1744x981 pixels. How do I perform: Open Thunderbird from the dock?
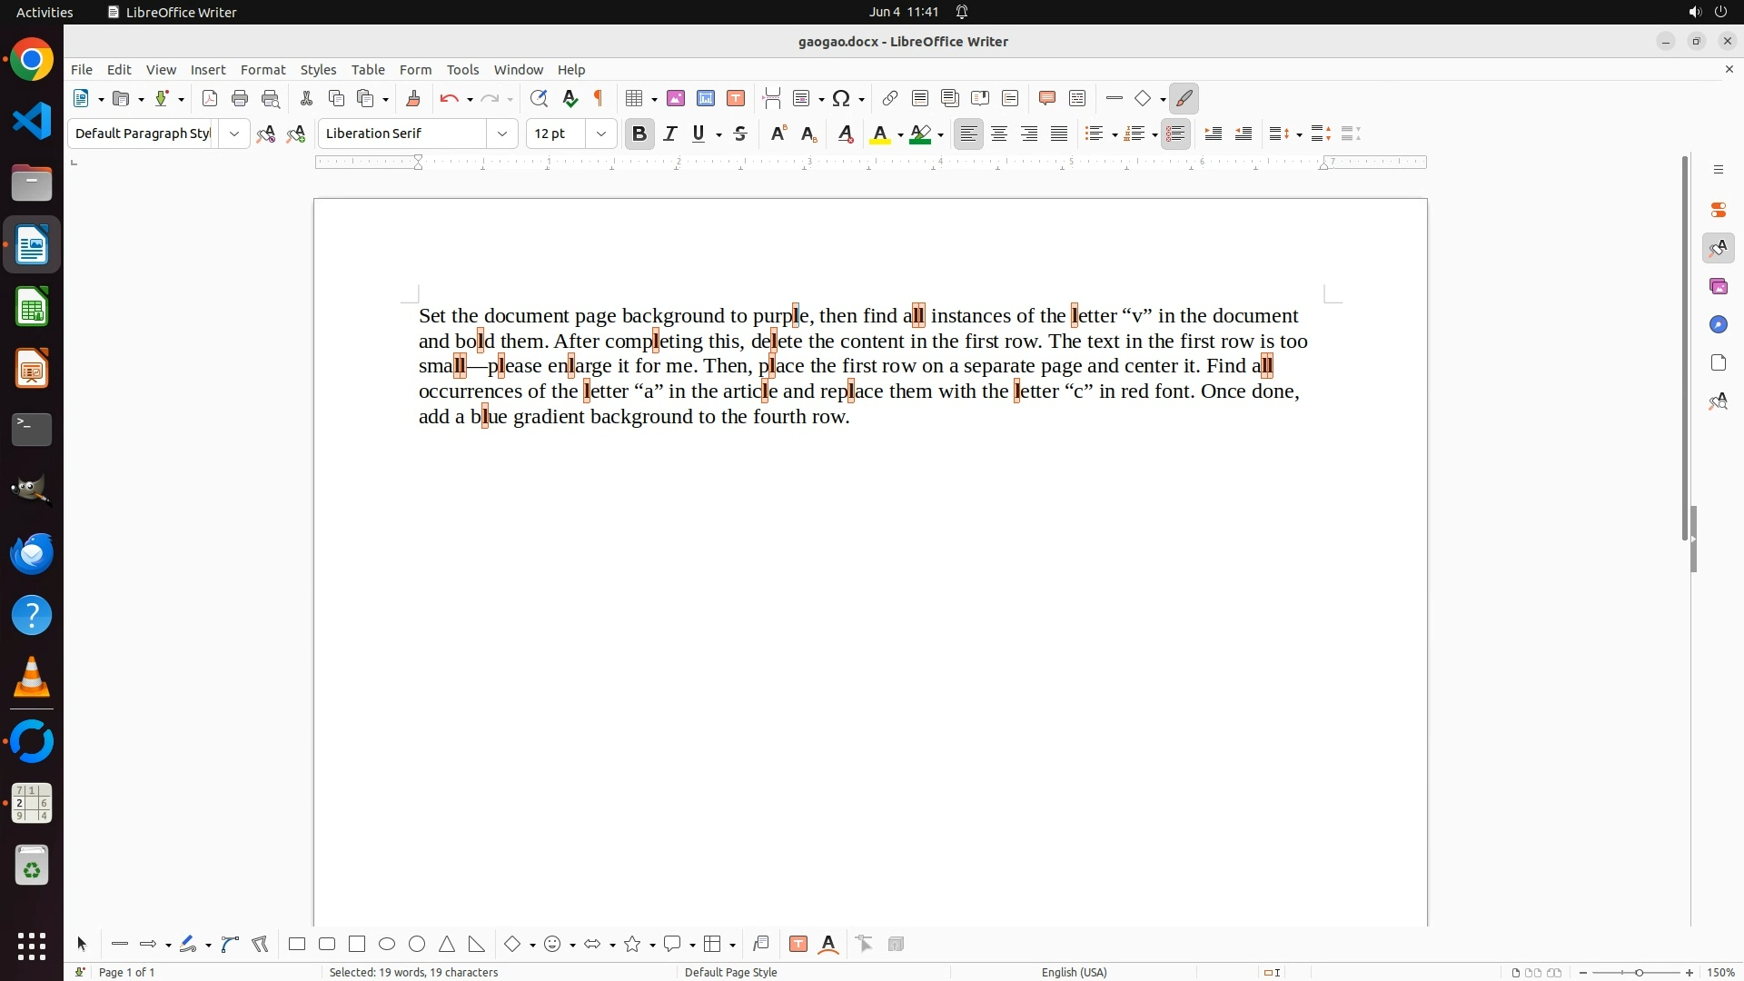tap(32, 553)
